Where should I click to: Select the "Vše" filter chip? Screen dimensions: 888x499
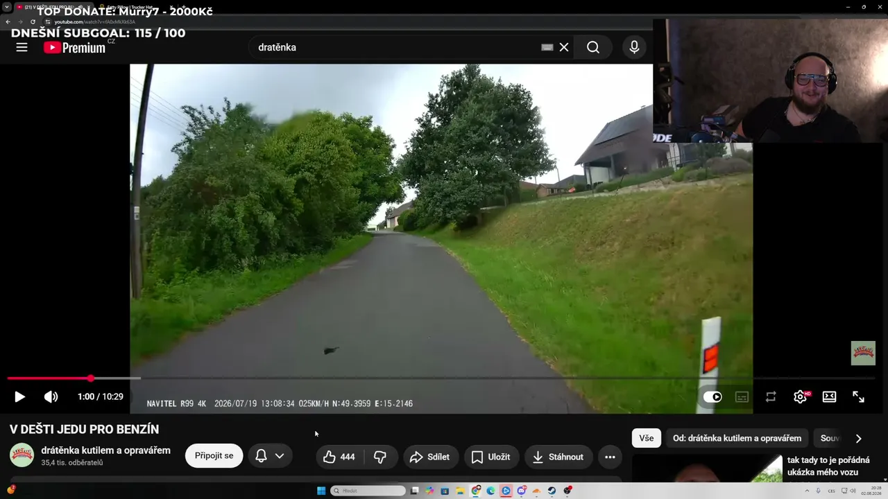647,438
